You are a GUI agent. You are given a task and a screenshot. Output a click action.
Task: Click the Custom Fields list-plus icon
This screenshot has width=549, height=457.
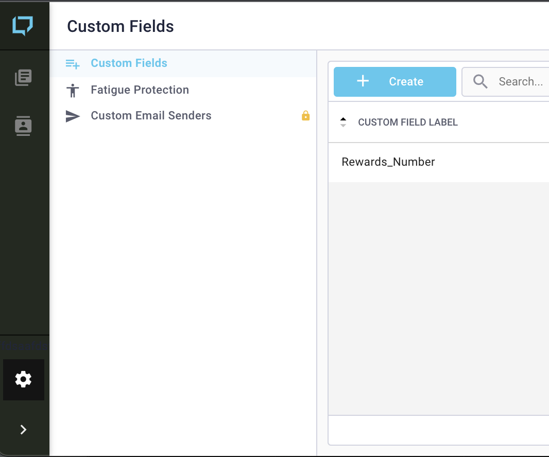[x=73, y=64]
